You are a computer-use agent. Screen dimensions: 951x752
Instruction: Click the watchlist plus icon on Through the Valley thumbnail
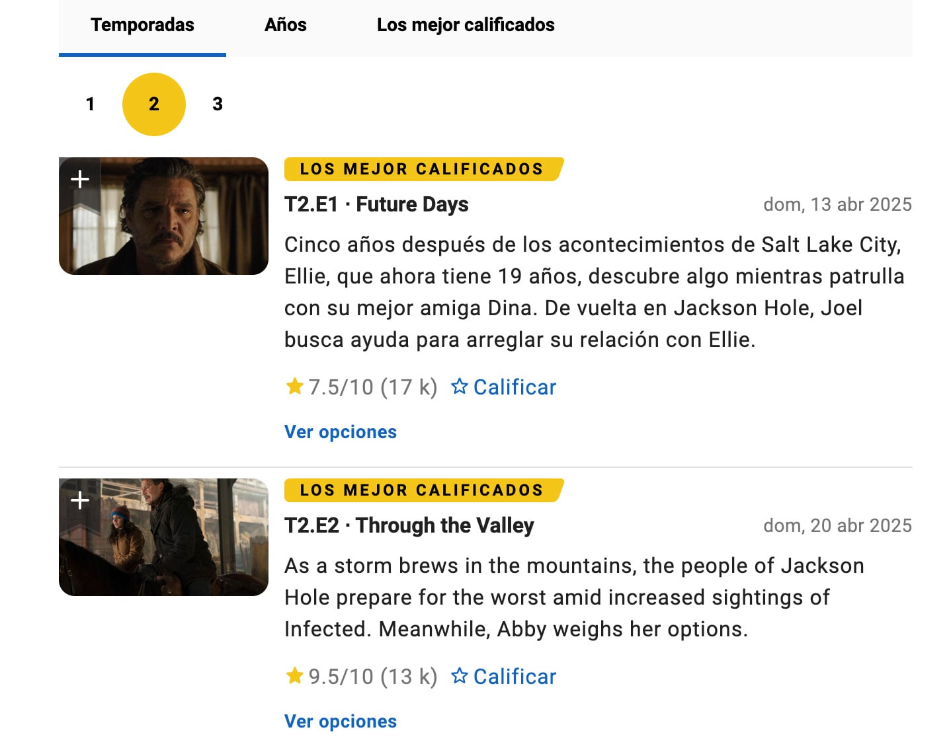tap(80, 499)
